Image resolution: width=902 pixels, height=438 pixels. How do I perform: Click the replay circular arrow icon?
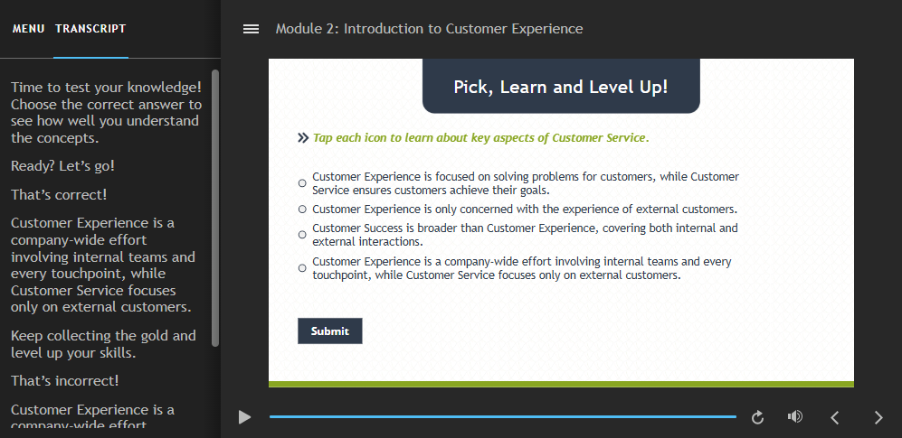click(x=757, y=417)
